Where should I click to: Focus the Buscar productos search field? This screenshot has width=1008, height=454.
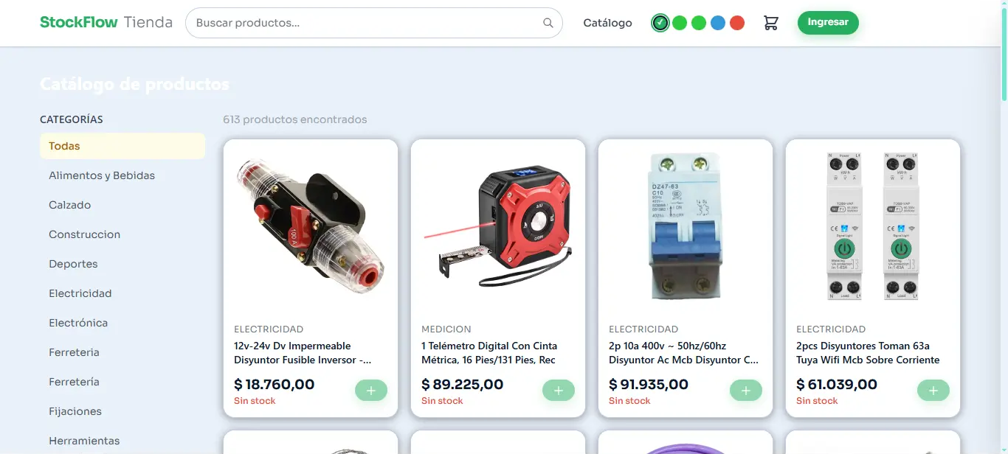coord(374,23)
